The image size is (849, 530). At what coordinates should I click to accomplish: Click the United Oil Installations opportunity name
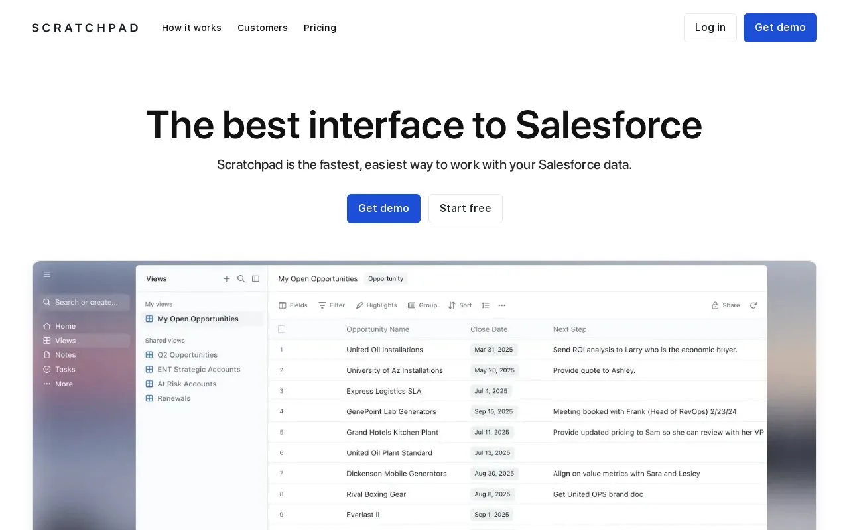click(x=385, y=350)
